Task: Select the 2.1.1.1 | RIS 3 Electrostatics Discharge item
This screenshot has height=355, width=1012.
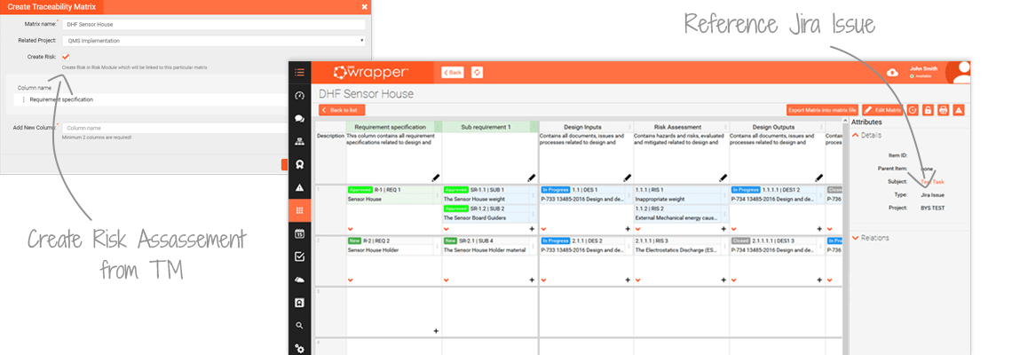Action: pyautogui.click(x=681, y=245)
